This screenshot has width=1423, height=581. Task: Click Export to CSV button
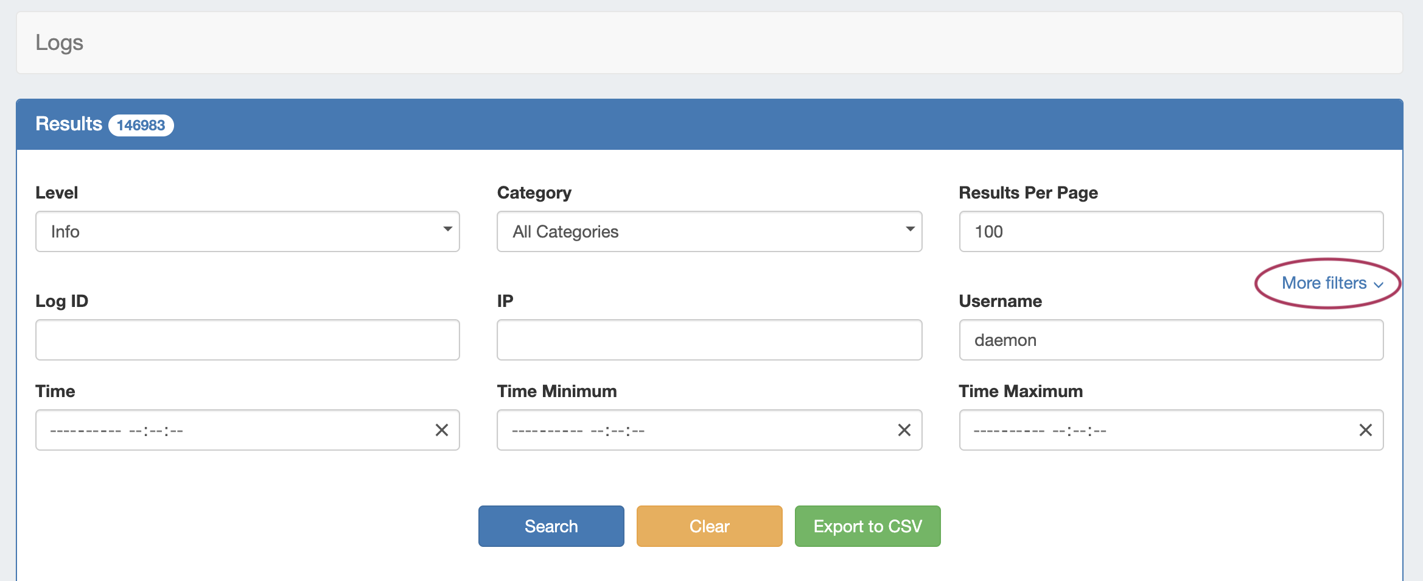pos(867,526)
